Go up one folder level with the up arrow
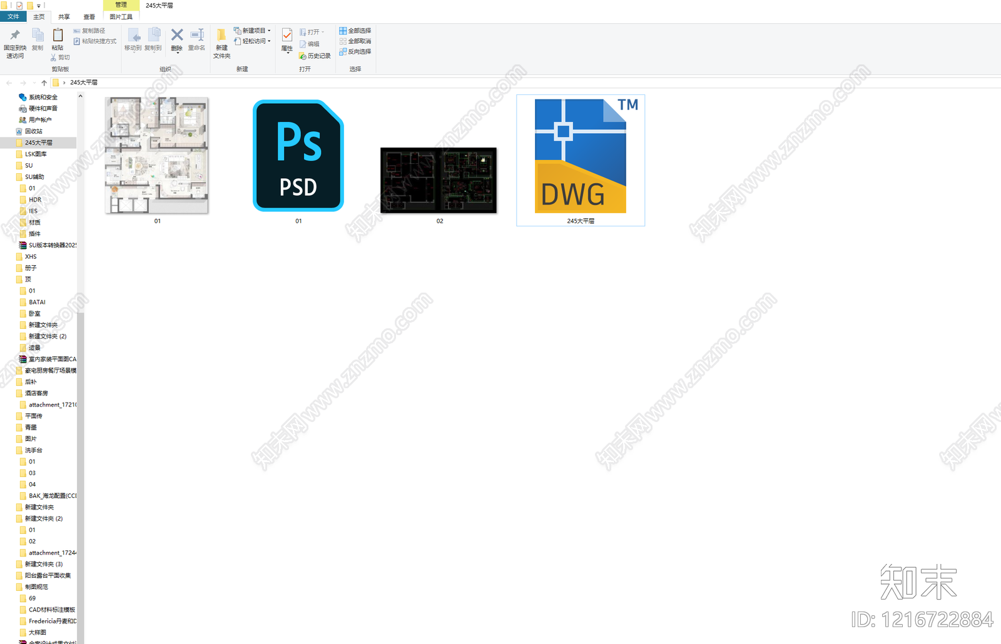This screenshot has height=644, width=1001. 44,83
